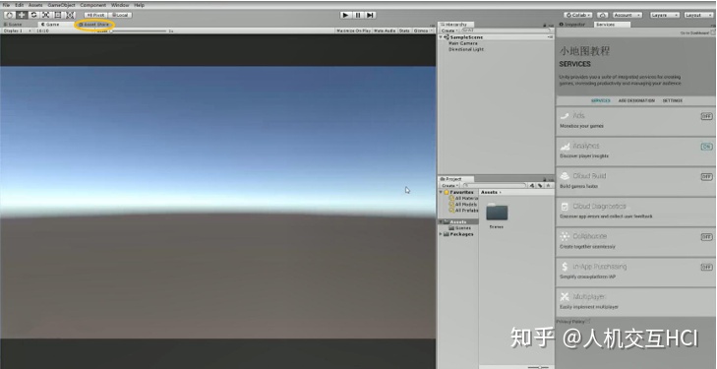Select the Rotate tool in the toolbar
Image resolution: width=717 pixels, height=369 pixels.
point(33,15)
